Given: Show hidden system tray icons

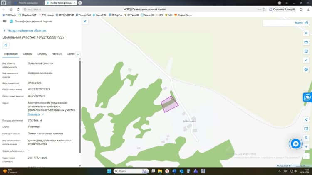Looking at the screenshot, I should 280,171.
